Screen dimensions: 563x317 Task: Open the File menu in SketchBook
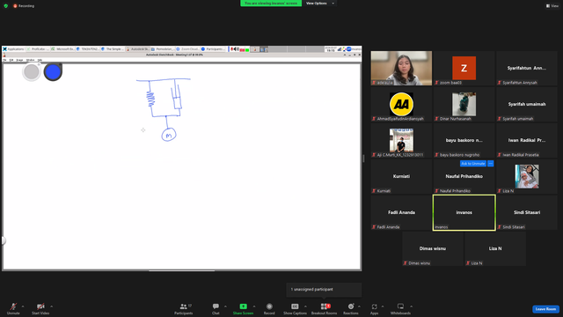4,60
